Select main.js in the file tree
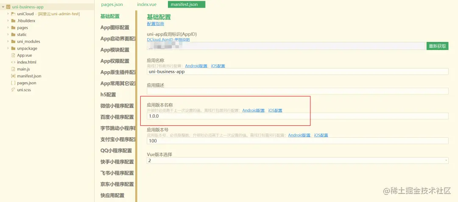The height and width of the screenshot is (202, 458). (x=23, y=69)
